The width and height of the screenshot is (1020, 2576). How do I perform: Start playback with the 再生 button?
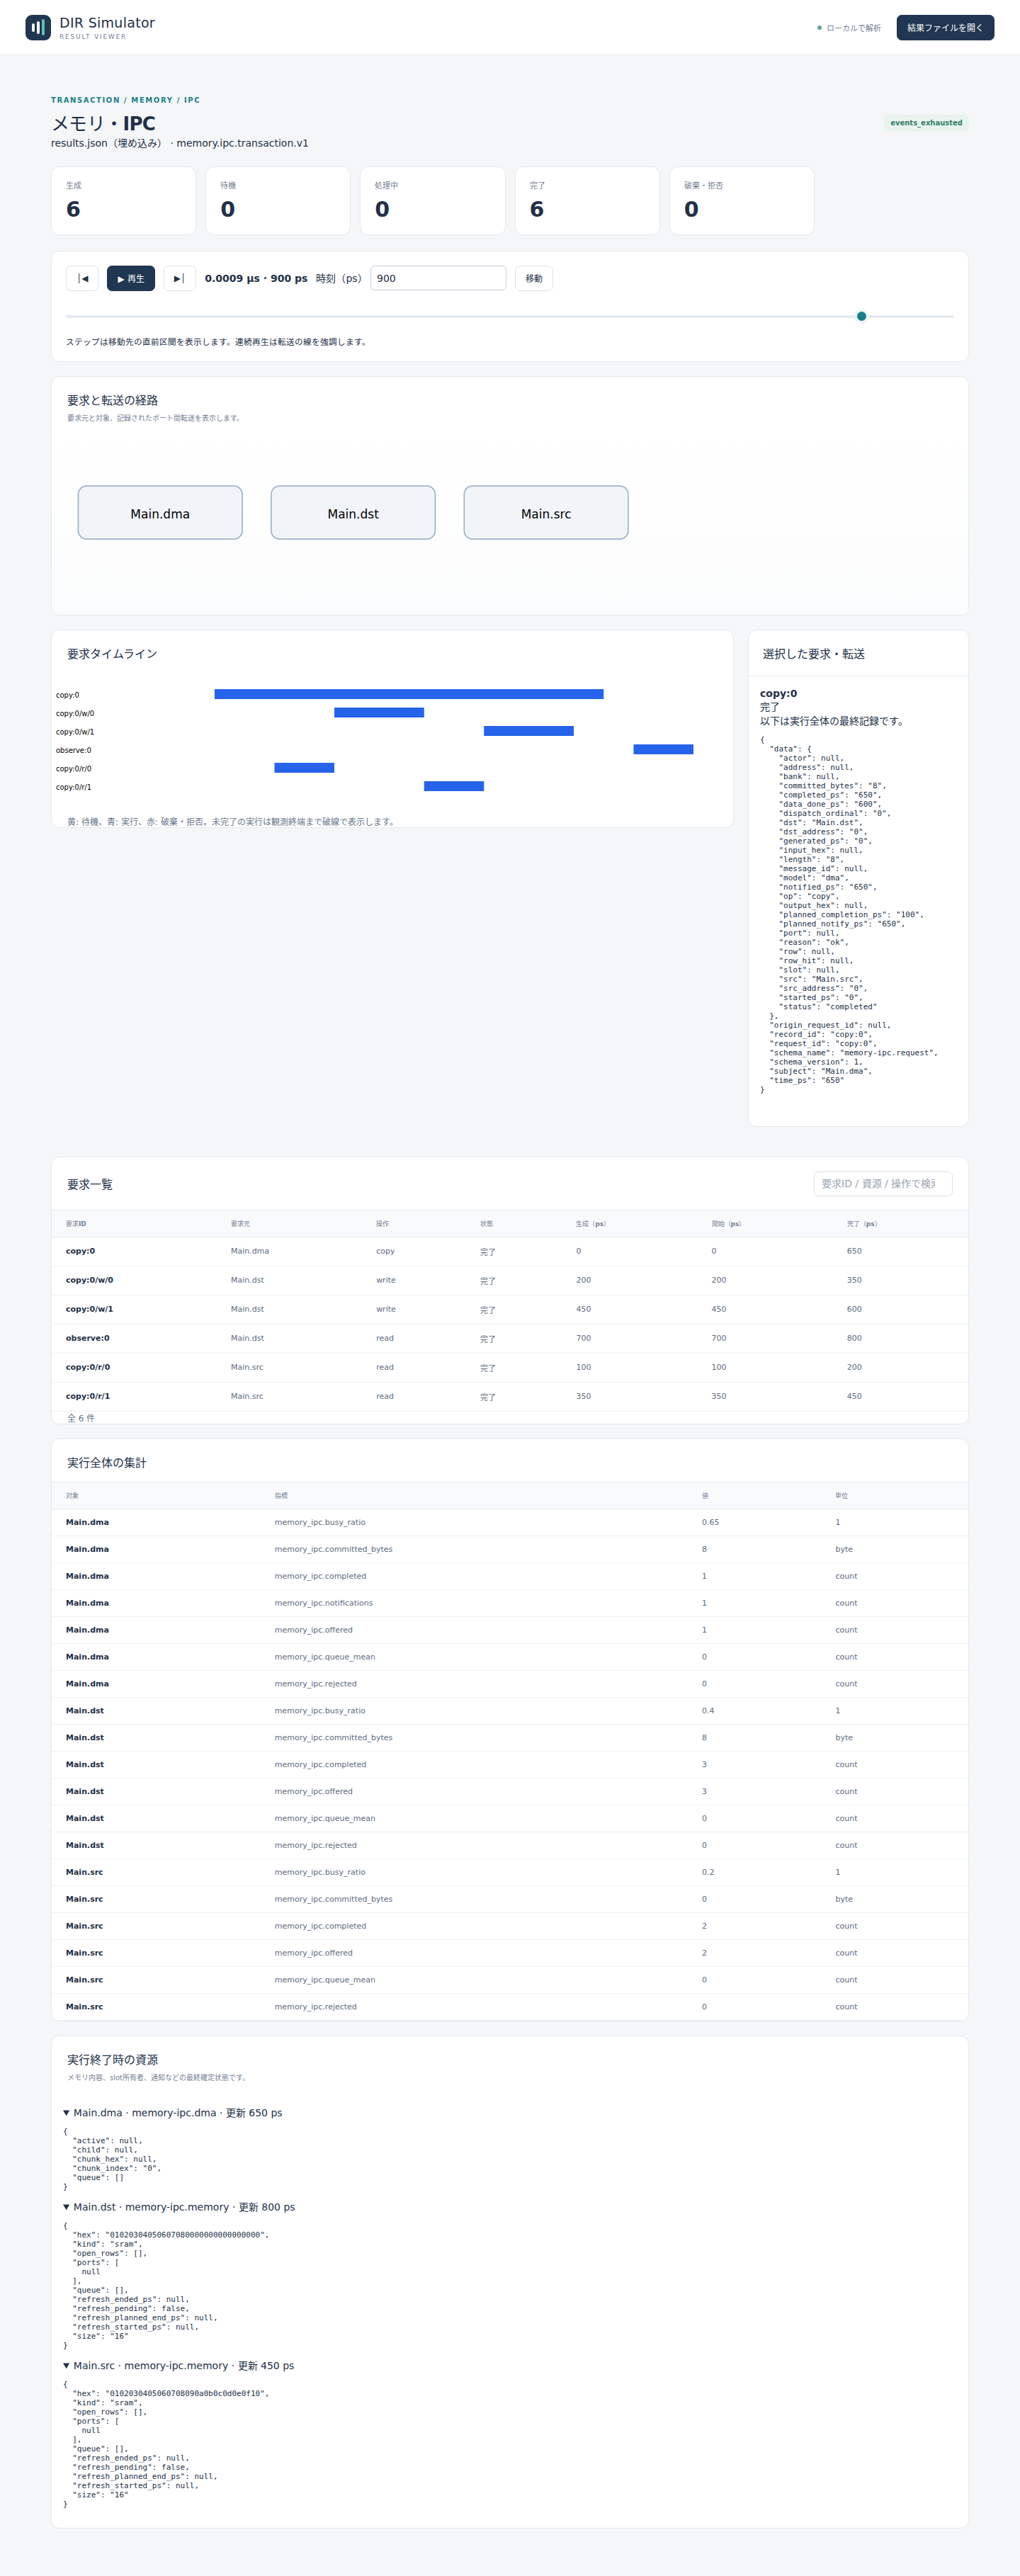(x=131, y=278)
